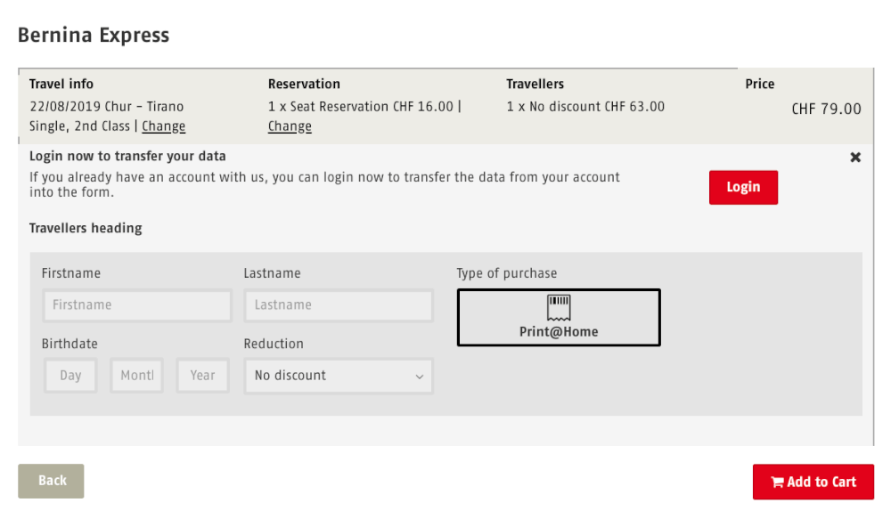This screenshot has width=891, height=527.
Task: Click the Reduction label
Action: [274, 344]
